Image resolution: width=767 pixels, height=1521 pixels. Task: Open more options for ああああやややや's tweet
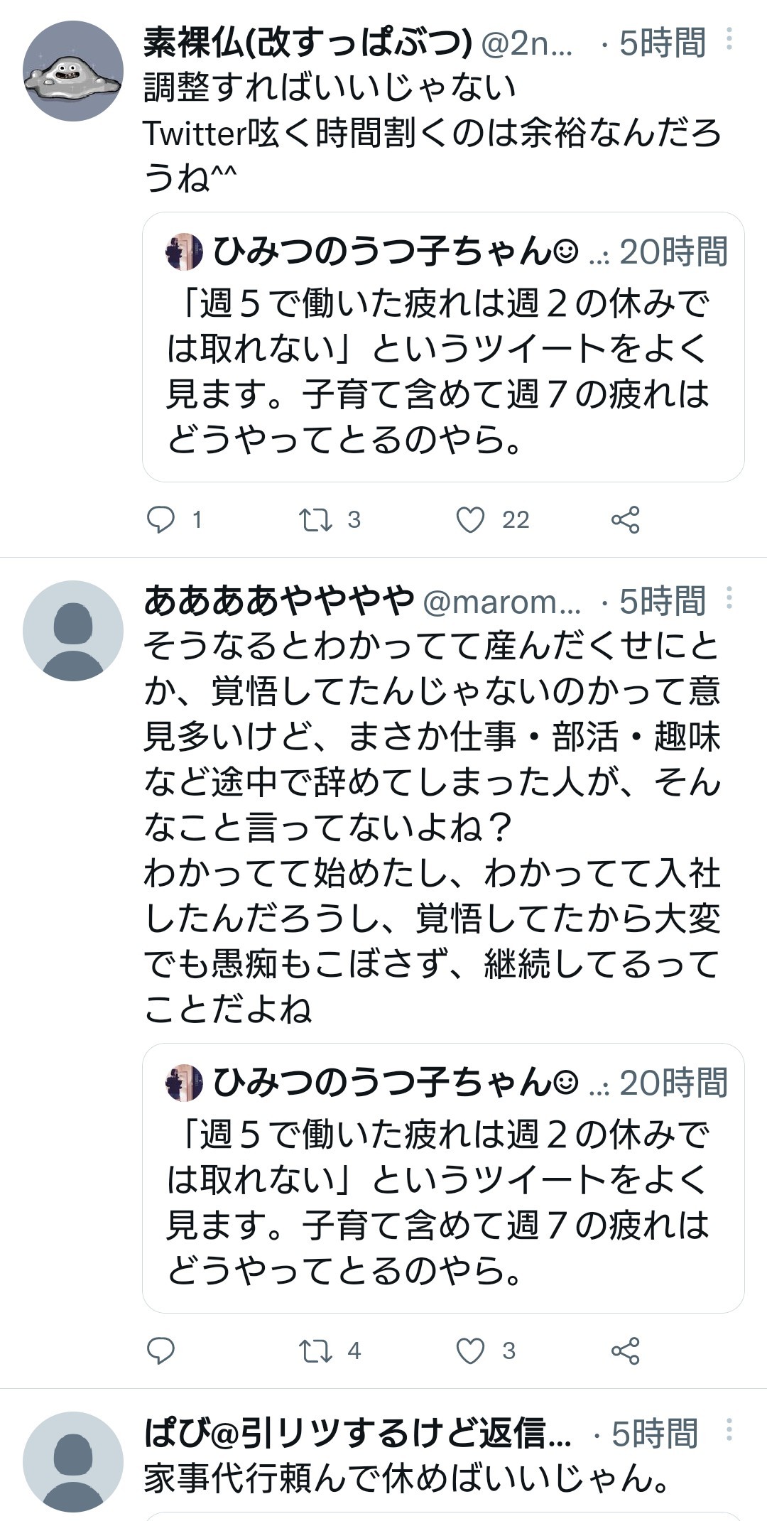(x=729, y=599)
